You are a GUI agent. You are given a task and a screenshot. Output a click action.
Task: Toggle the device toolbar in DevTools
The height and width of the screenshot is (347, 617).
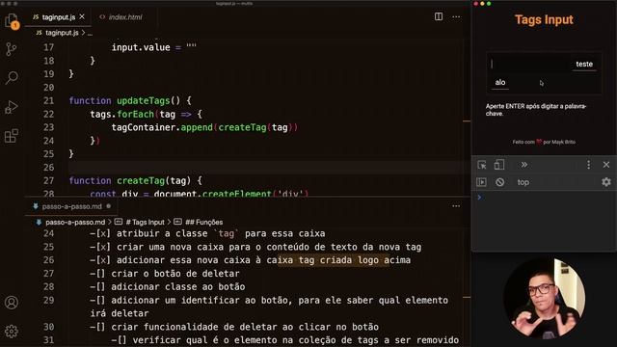point(499,165)
